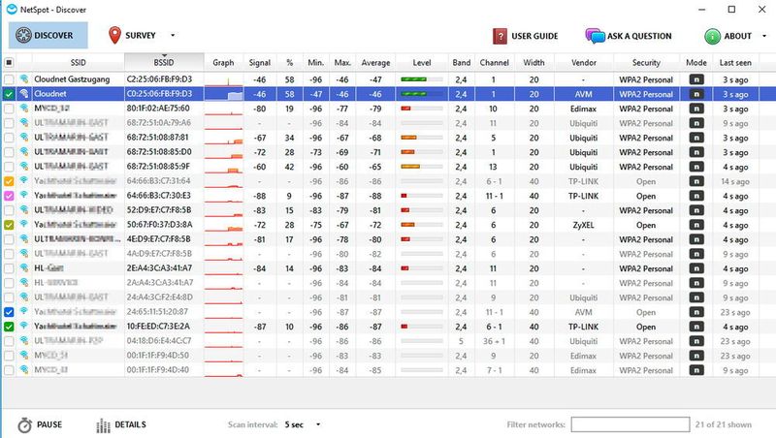Click Wi-Fi icon in row 2E:A4:3C:A3:41:A7
The image size is (776, 438).
pyautogui.click(x=24, y=268)
